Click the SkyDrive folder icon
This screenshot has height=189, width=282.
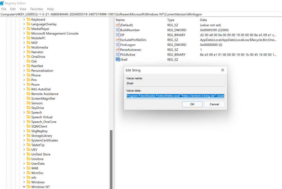[x=28, y=108]
